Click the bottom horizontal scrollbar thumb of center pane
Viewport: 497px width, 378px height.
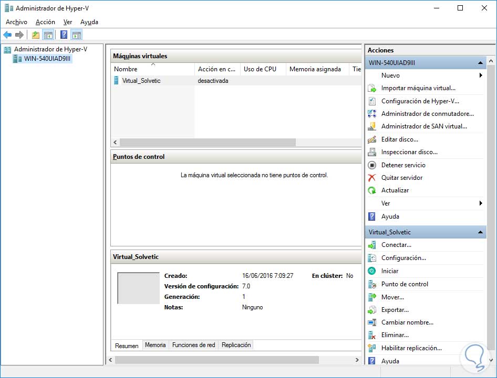[x=217, y=360]
